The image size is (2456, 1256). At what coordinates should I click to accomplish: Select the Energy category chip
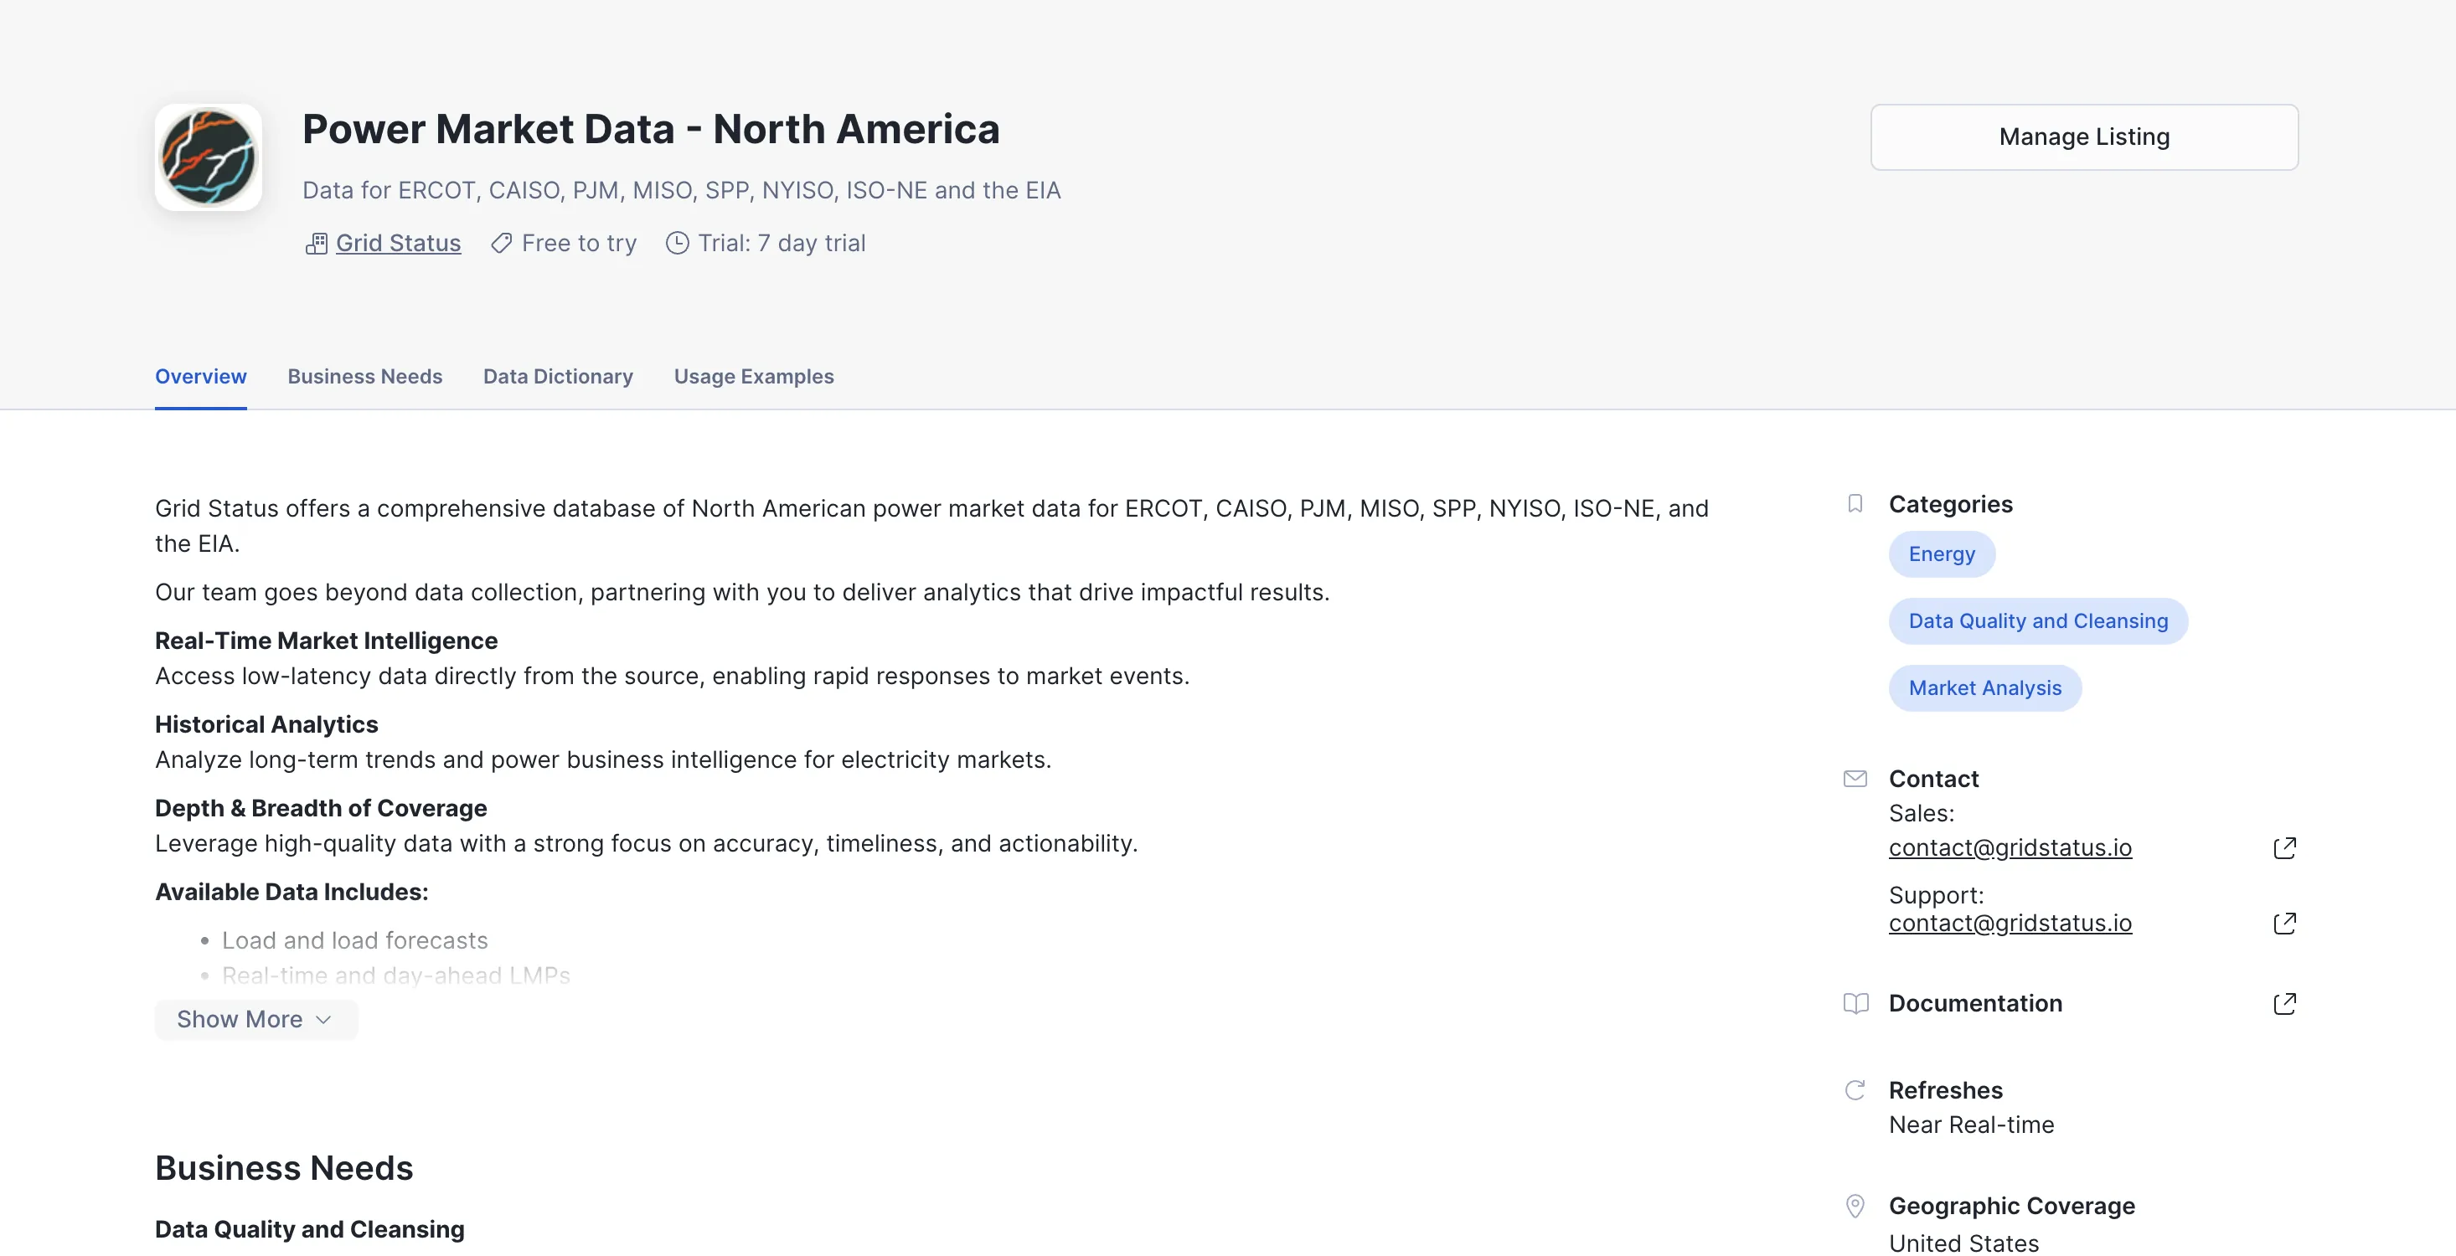coord(1941,554)
